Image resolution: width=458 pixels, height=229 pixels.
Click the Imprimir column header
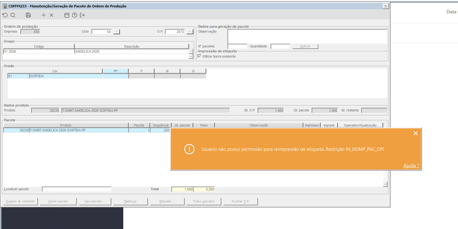[329, 125]
